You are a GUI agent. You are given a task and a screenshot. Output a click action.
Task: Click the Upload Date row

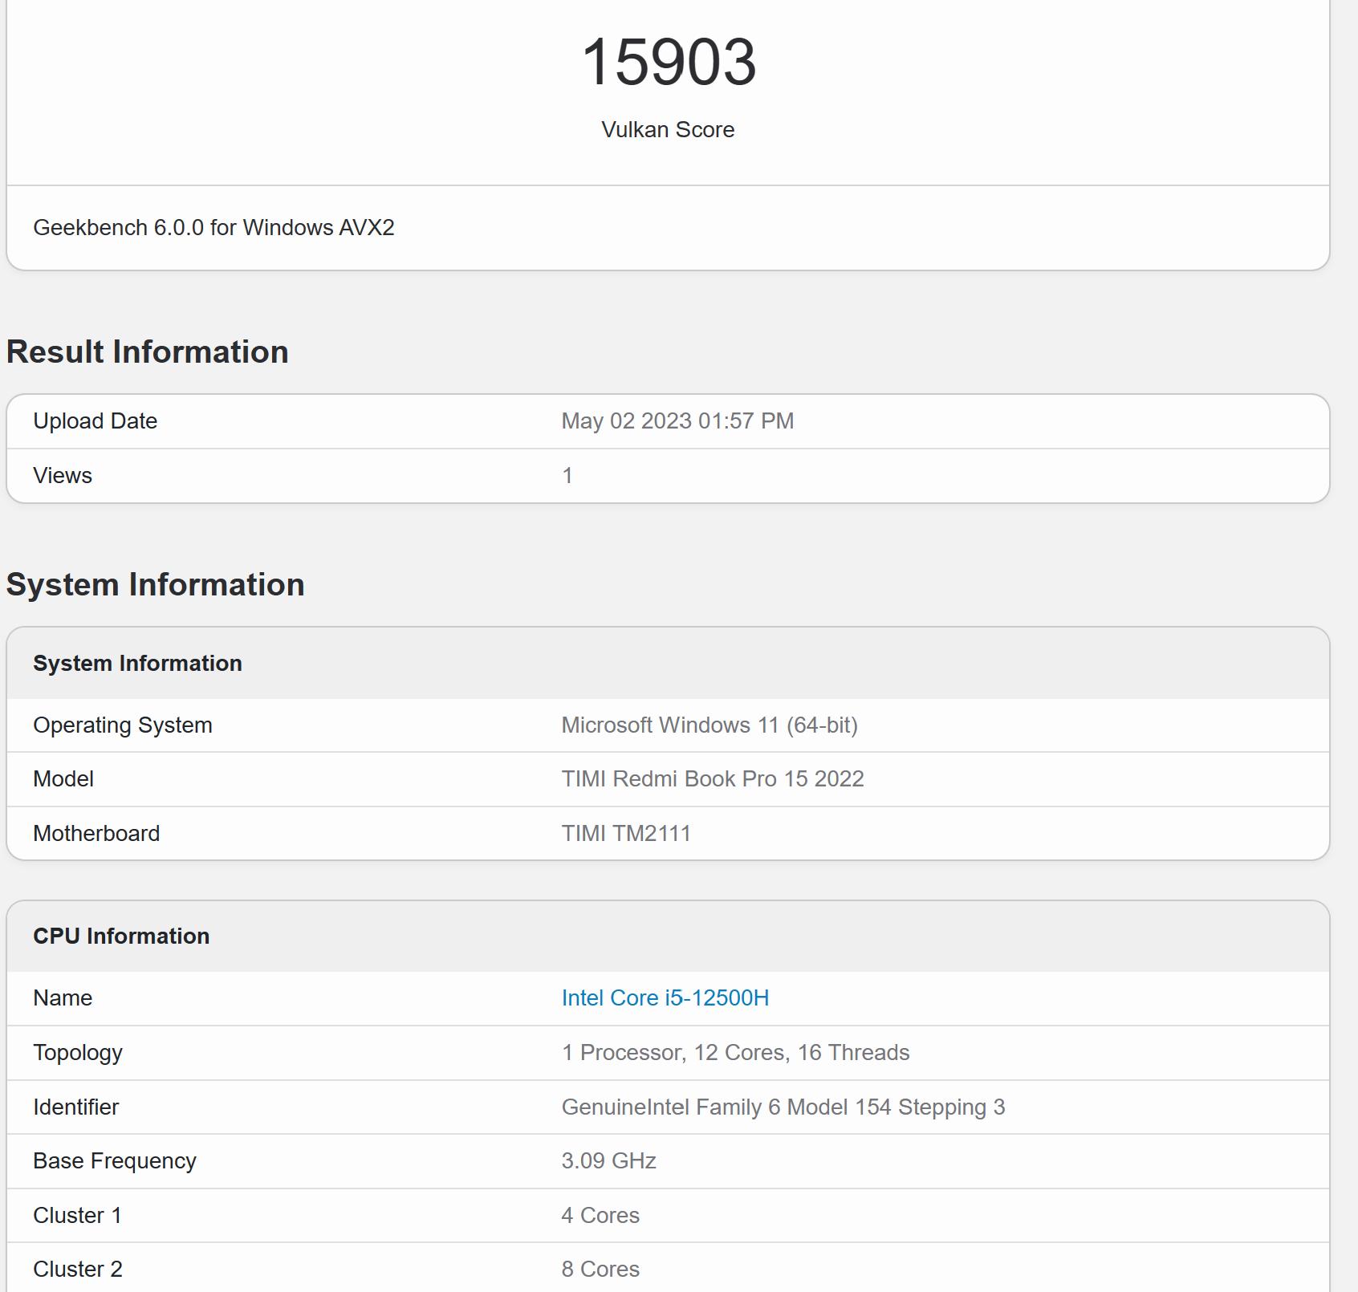pos(95,421)
